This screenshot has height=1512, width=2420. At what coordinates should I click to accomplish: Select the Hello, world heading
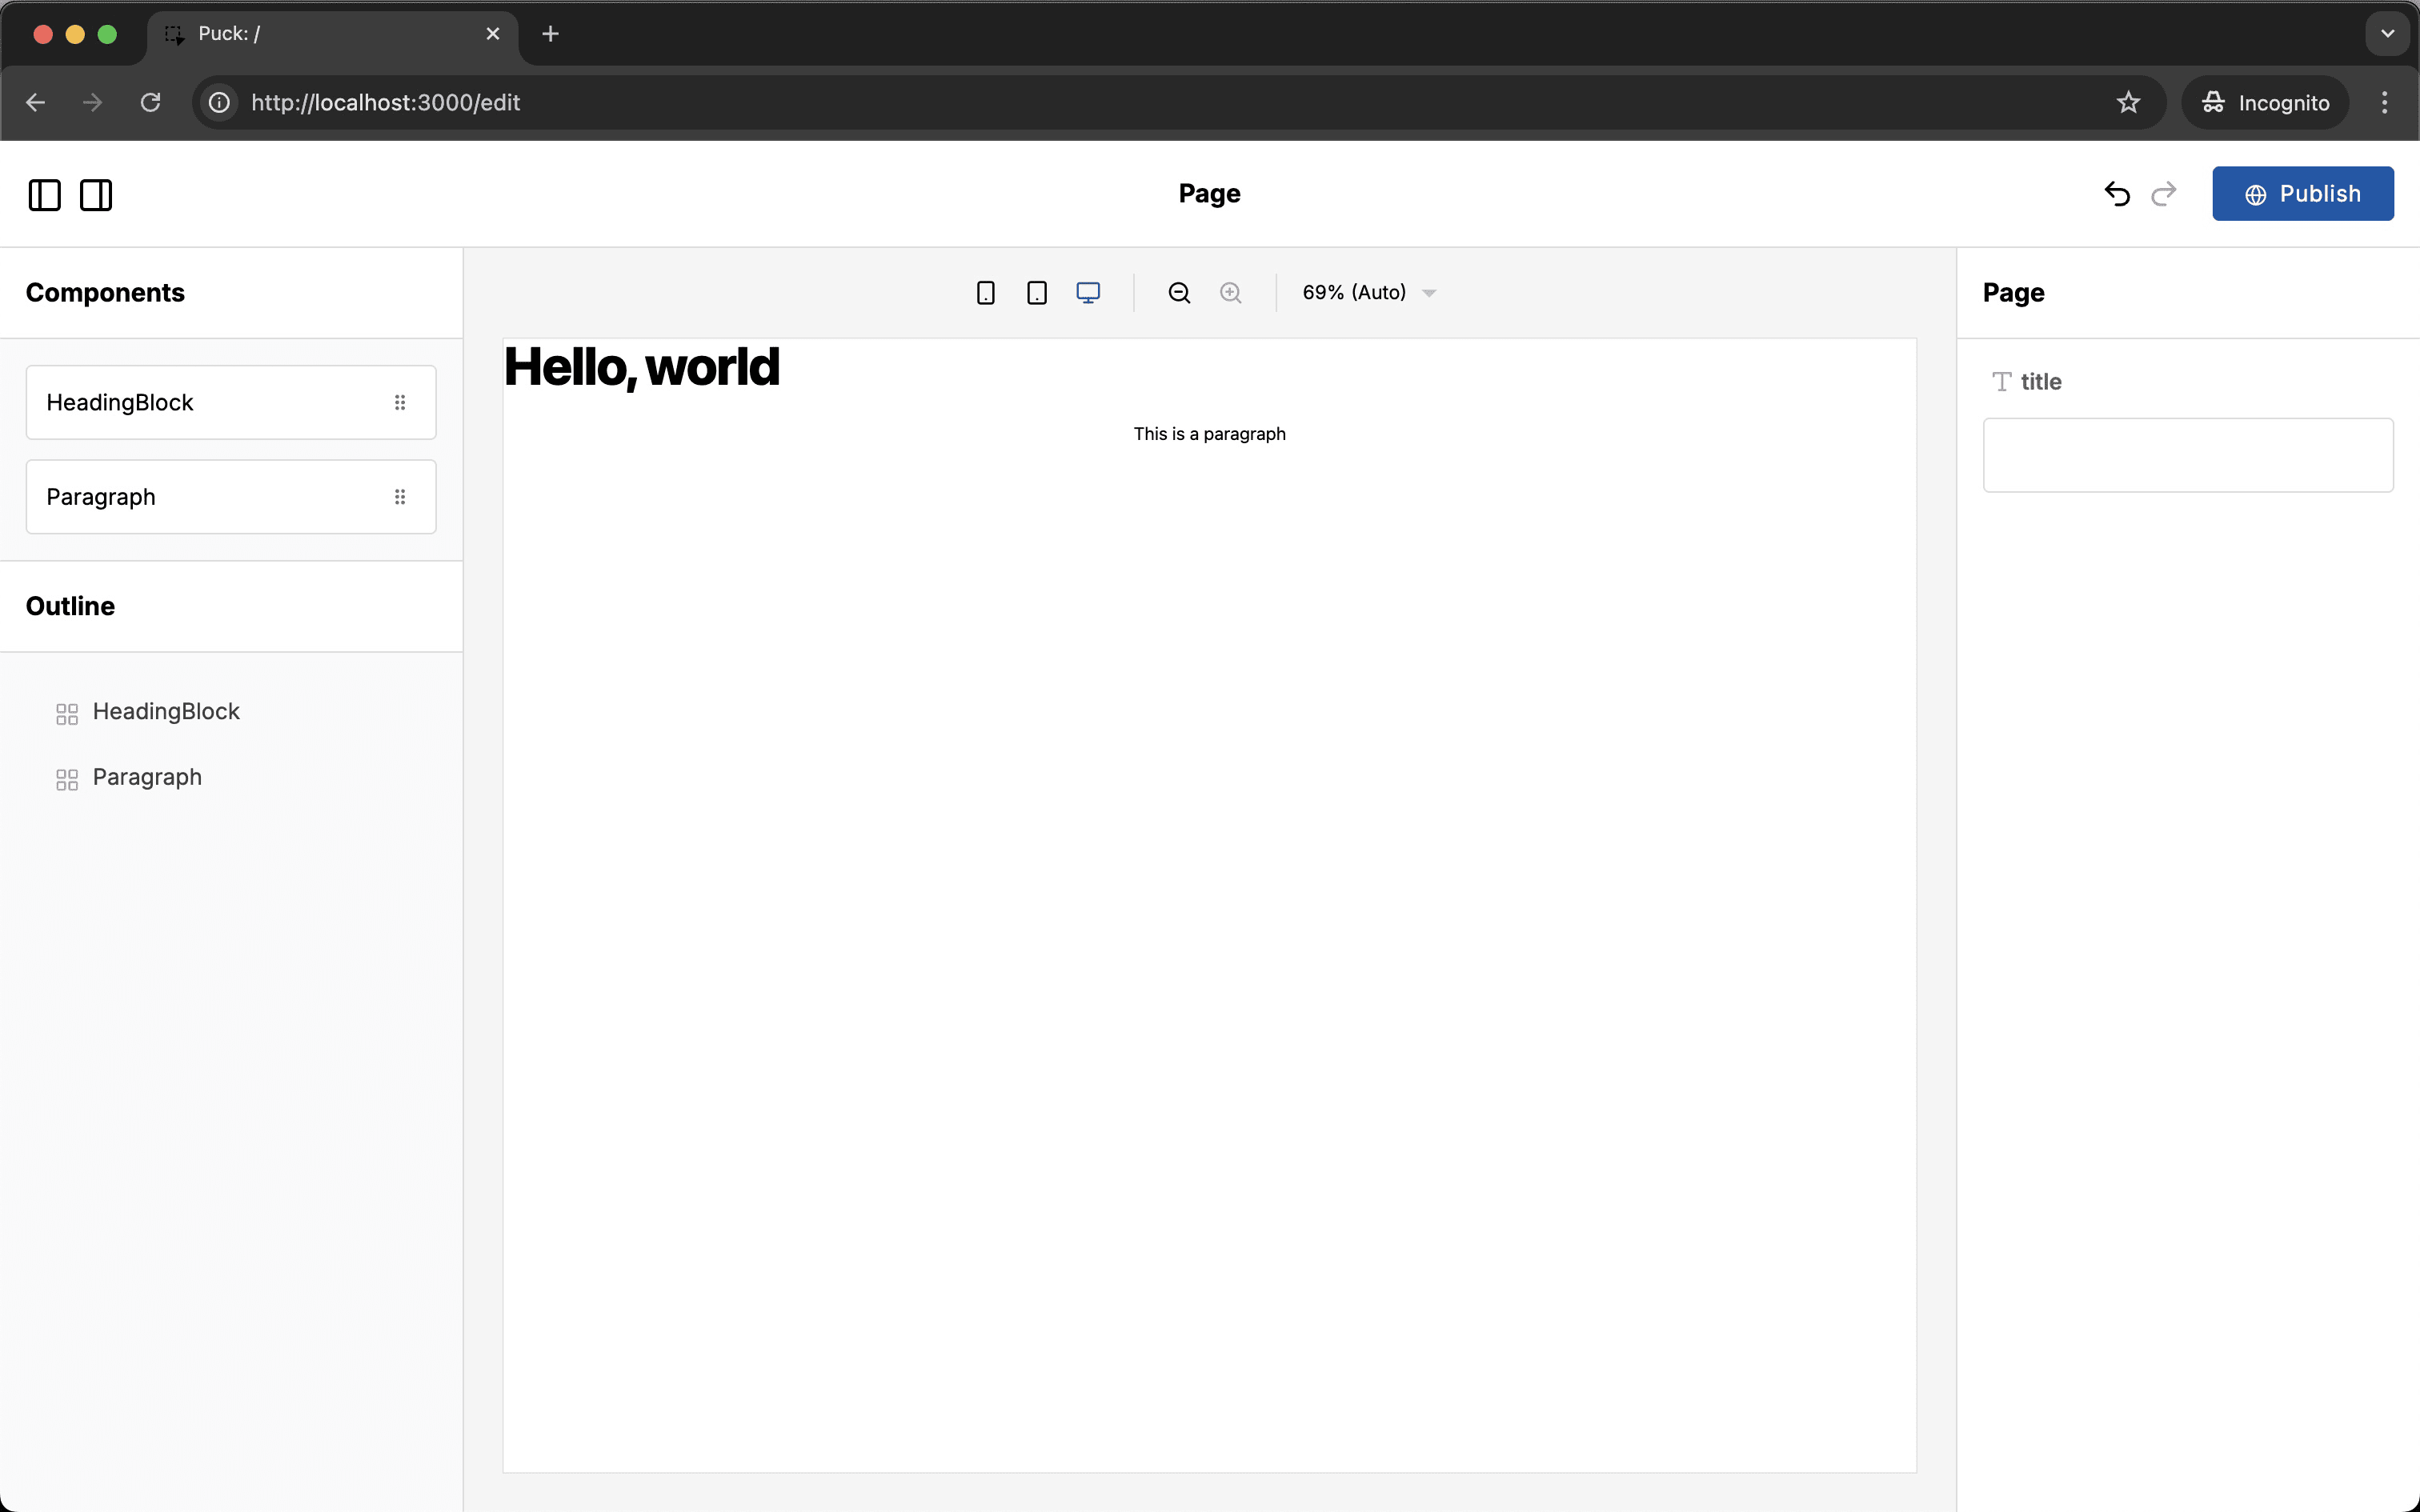pyautogui.click(x=641, y=367)
